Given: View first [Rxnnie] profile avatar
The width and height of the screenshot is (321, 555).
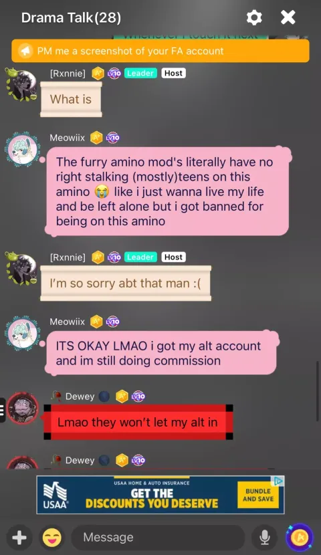Looking at the screenshot, I should pos(21,85).
